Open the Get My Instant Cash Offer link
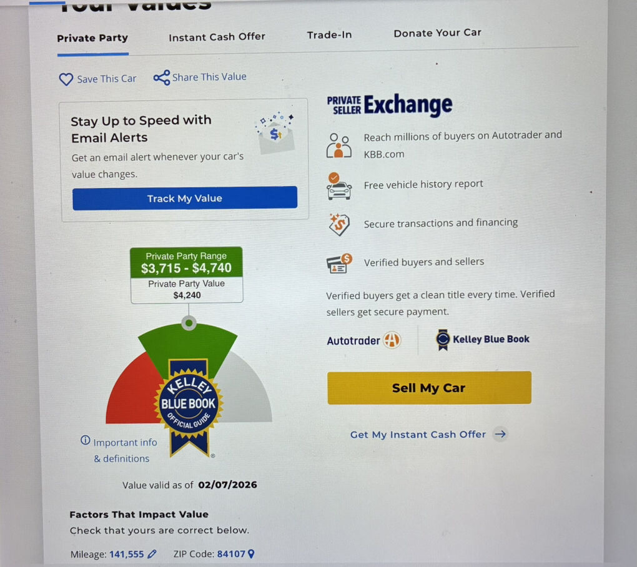This screenshot has height=567, width=637. 418,435
